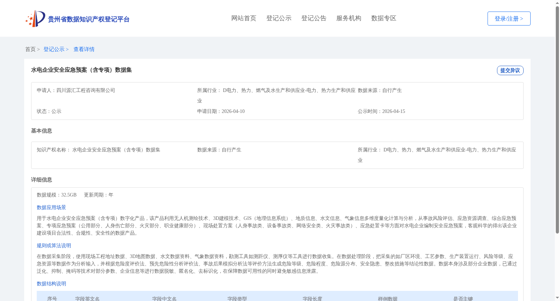Click the 序号 column header
The image size is (560, 301).
52,299
